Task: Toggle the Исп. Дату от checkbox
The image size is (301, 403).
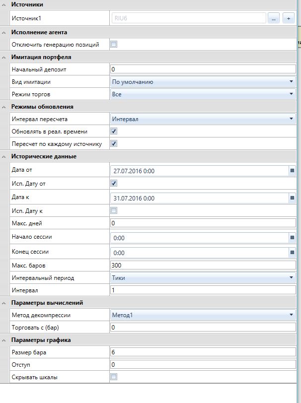Action: click(x=114, y=184)
